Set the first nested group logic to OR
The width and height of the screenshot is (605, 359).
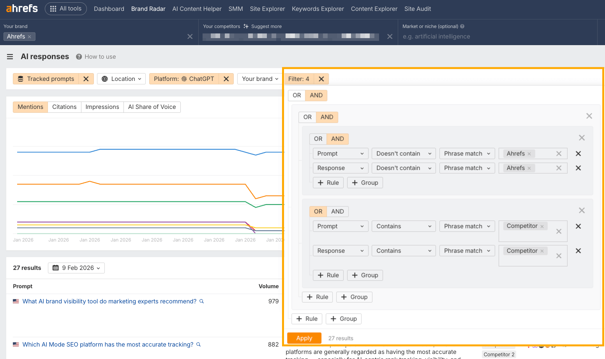click(x=307, y=117)
